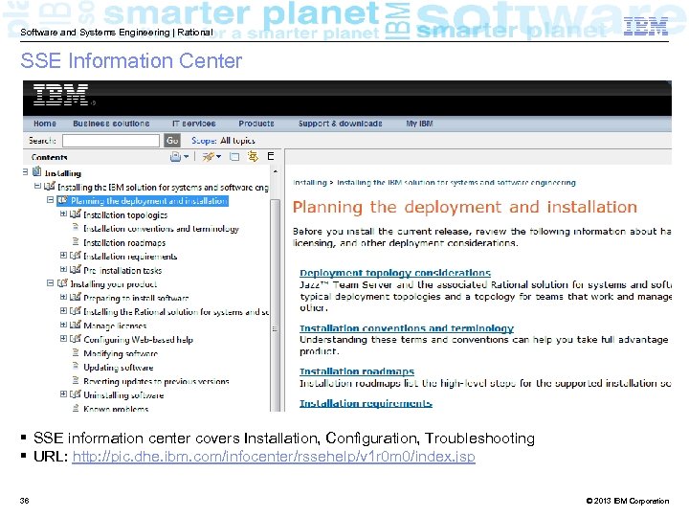Click the book icon beside Uninstalling software
Screen dimensions: 689x517
(76, 393)
